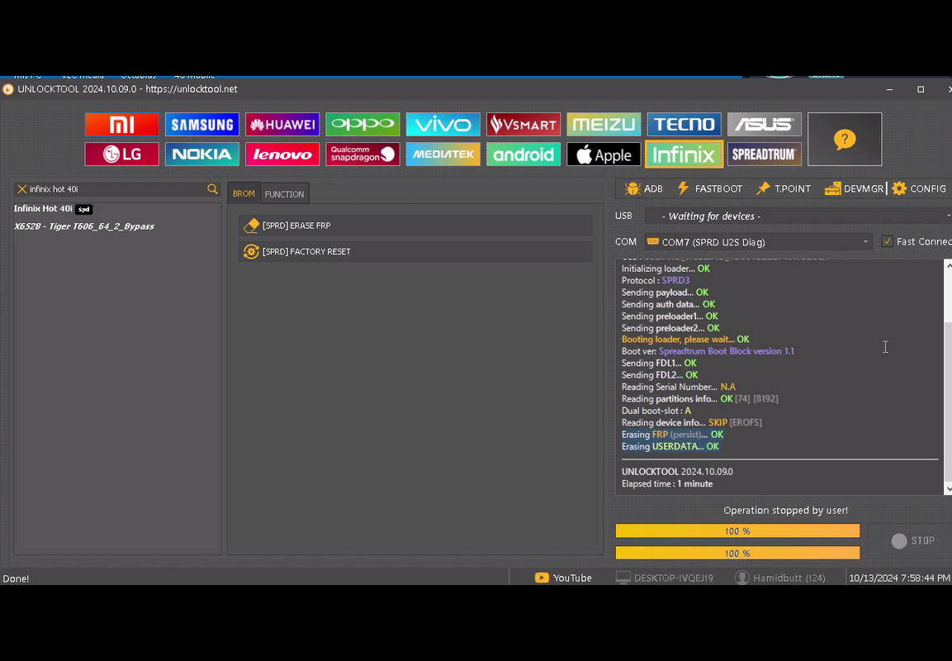Select the Apple brand tile

tap(604, 155)
